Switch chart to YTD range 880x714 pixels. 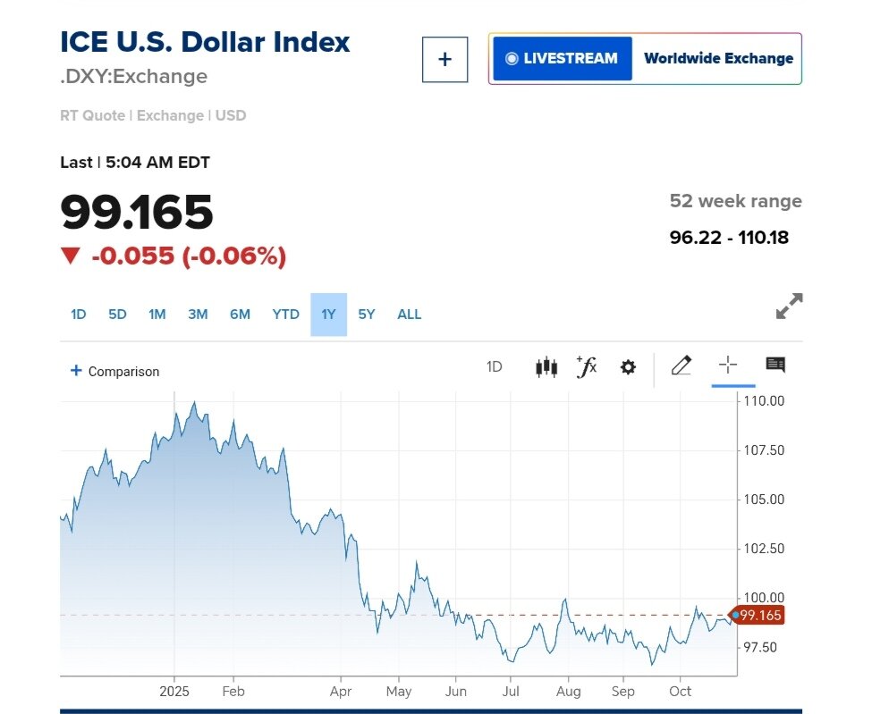[x=285, y=315]
